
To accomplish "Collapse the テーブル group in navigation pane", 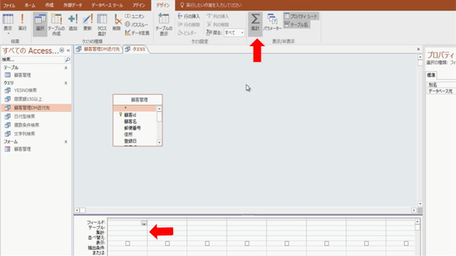I will point(66,68).
